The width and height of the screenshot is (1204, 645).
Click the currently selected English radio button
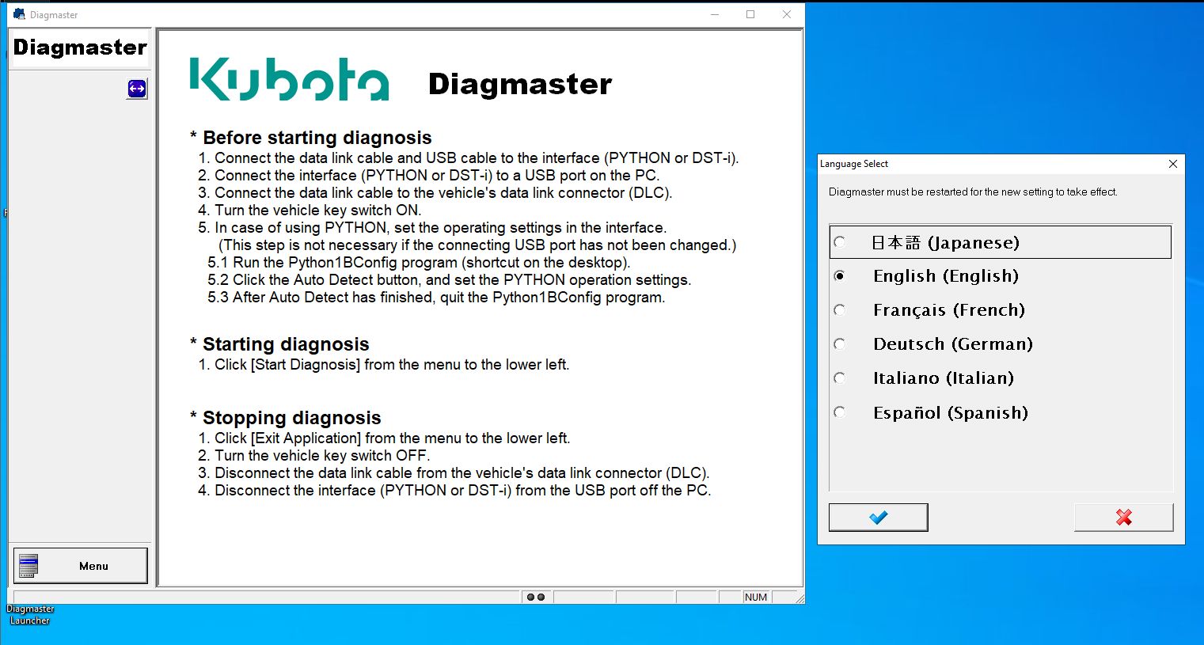coord(840,275)
